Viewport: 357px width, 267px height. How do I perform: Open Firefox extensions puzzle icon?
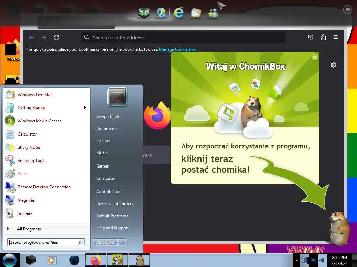tap(323, 37)
